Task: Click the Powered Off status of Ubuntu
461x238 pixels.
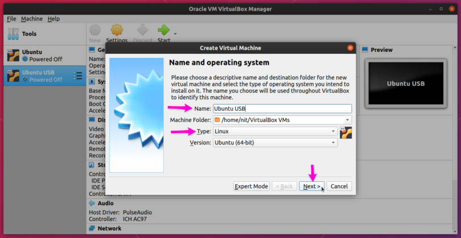Action: click(x=46, y=59)
